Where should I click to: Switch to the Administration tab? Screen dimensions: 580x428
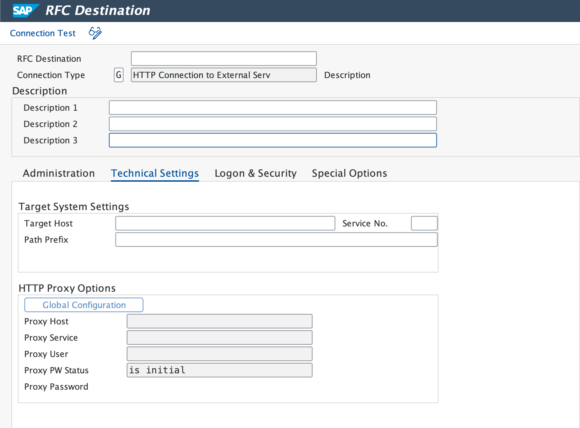tap(59, 173)
